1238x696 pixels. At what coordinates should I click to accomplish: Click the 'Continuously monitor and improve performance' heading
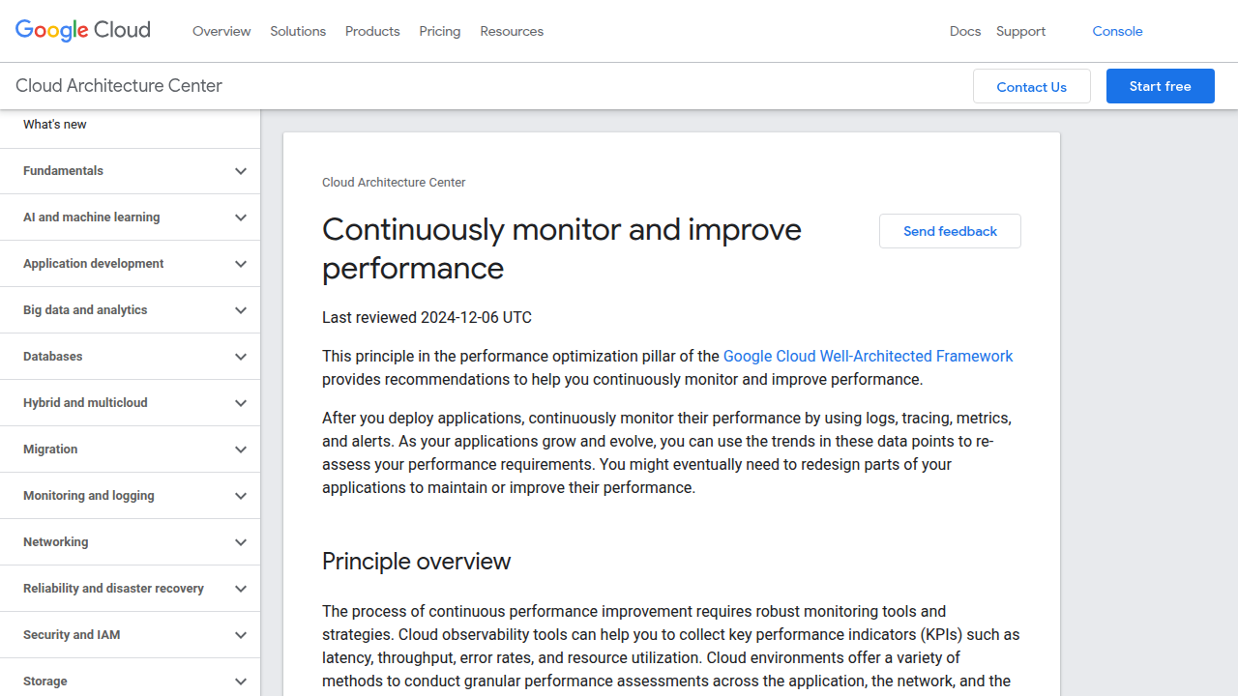point(562,248)
